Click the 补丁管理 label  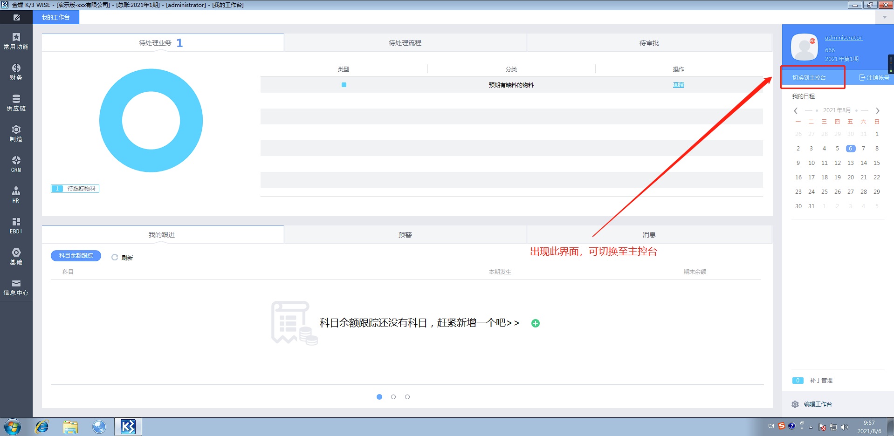click(821, 381)
